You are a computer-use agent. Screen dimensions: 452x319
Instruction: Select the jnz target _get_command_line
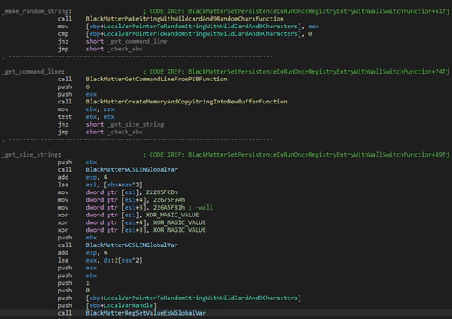[137, 41]
